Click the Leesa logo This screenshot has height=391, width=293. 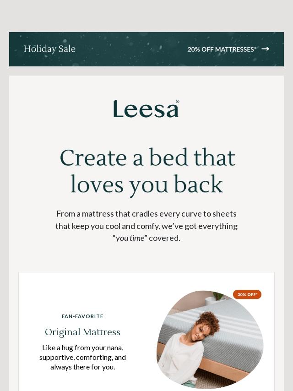[146, 109]
